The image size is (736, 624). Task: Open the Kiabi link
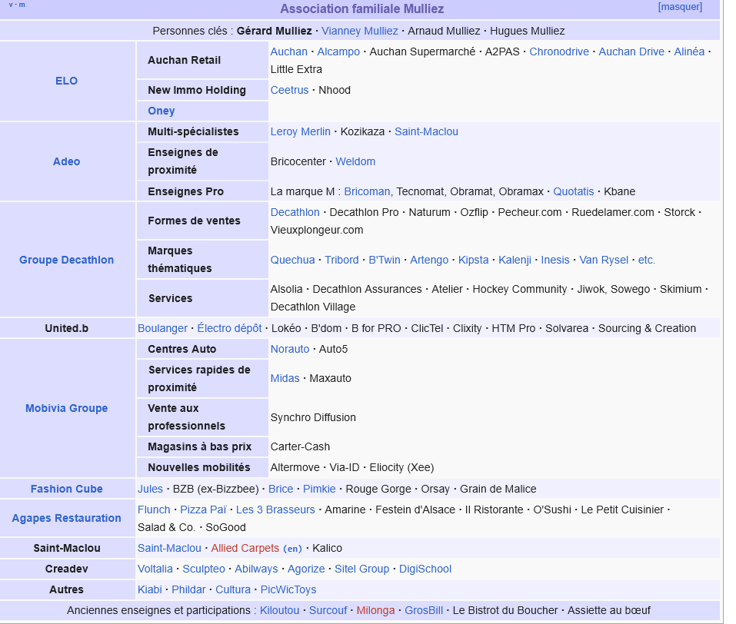150,589
